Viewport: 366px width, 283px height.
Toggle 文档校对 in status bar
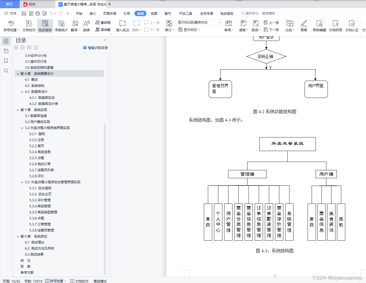point(79,281)
